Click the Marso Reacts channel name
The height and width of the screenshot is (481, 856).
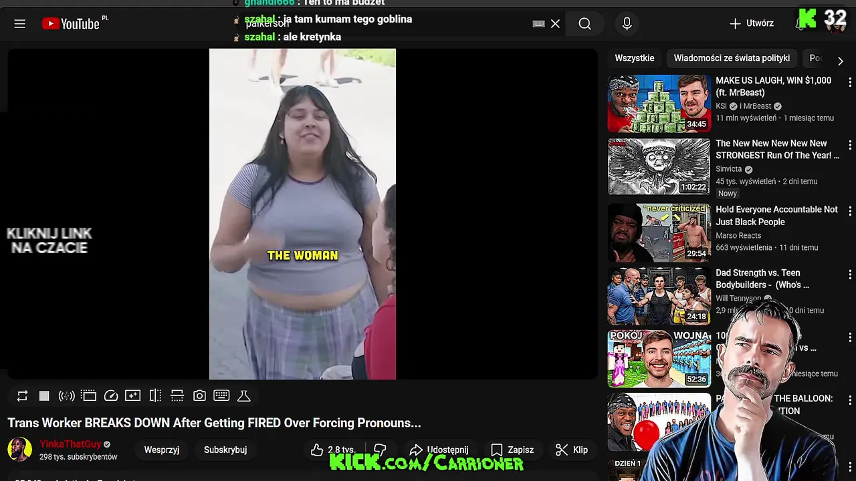tap(738, 235)
